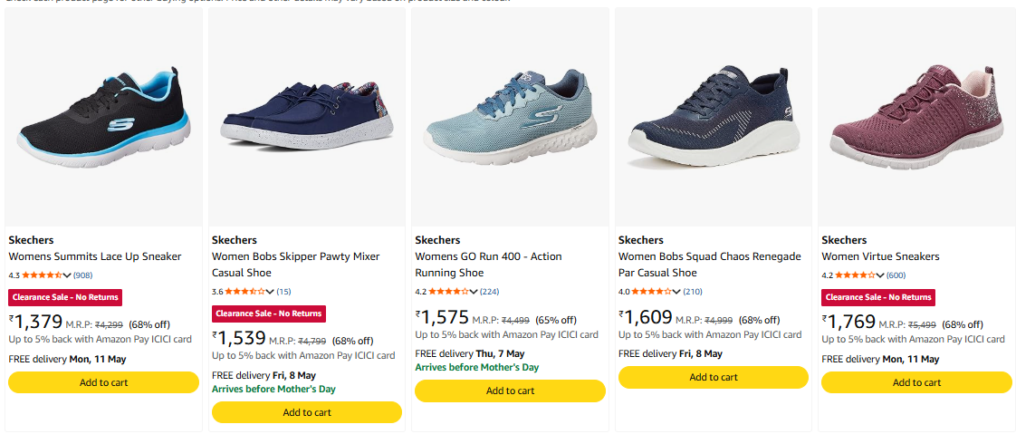Open rating breakdown for GO Run 400

tap(474, 291)
